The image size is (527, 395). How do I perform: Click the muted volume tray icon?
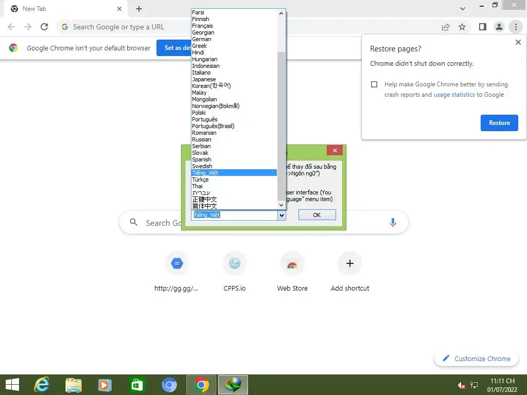tap(462, 386)
